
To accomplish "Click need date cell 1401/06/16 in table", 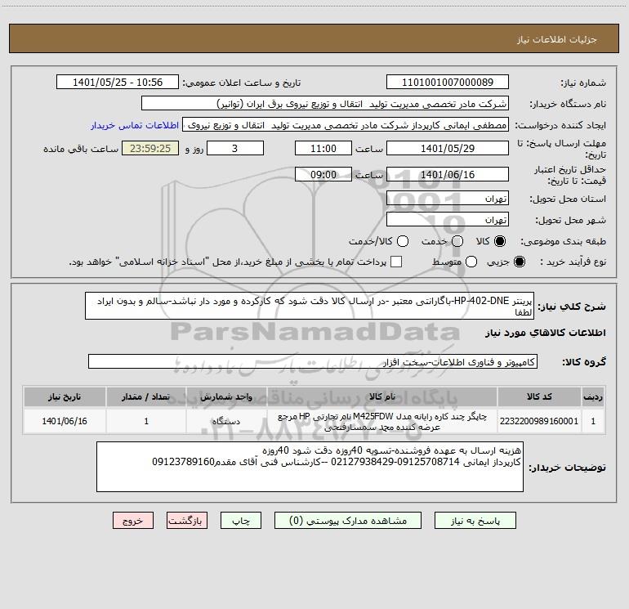I will click(65, 421).
